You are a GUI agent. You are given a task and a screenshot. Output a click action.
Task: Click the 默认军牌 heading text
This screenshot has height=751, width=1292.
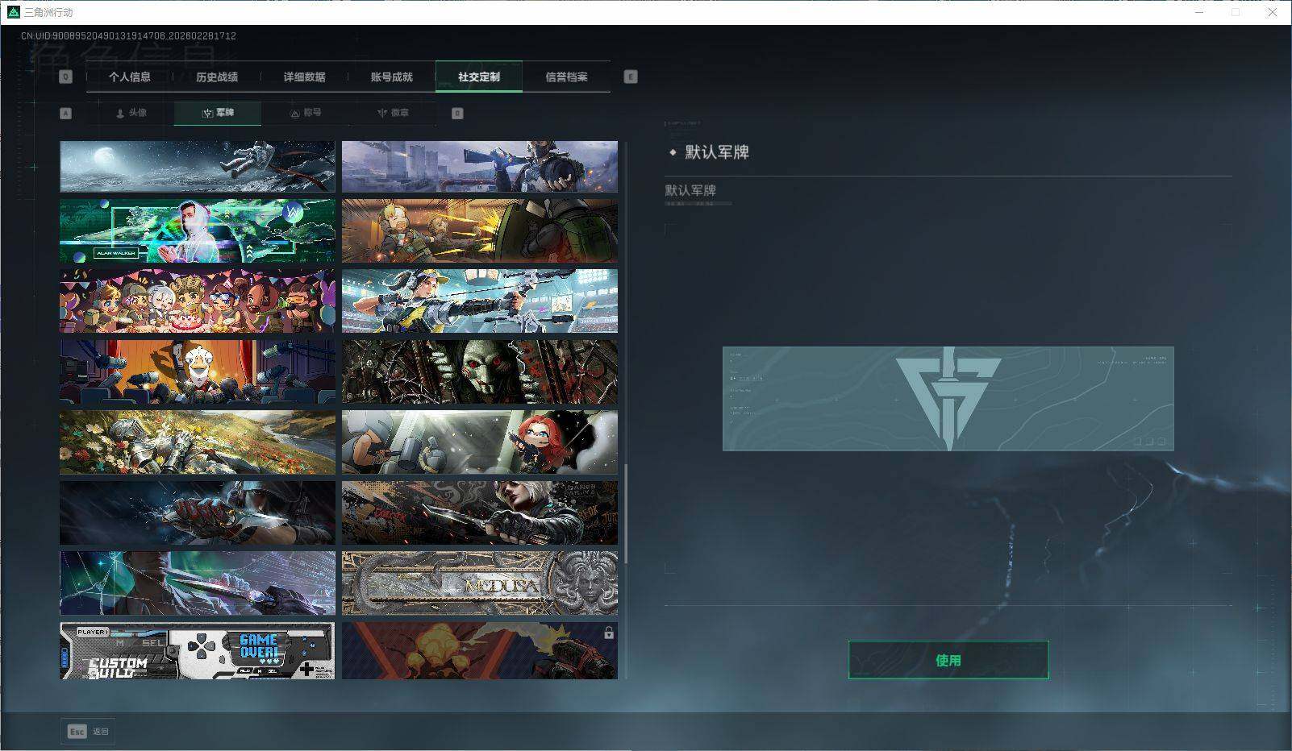pos(717,152)
